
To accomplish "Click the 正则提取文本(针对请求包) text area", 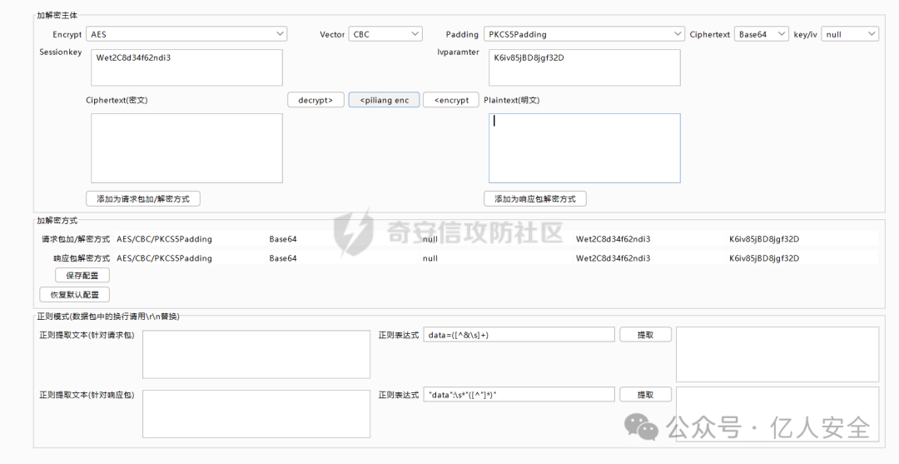I will coord(256,354).
